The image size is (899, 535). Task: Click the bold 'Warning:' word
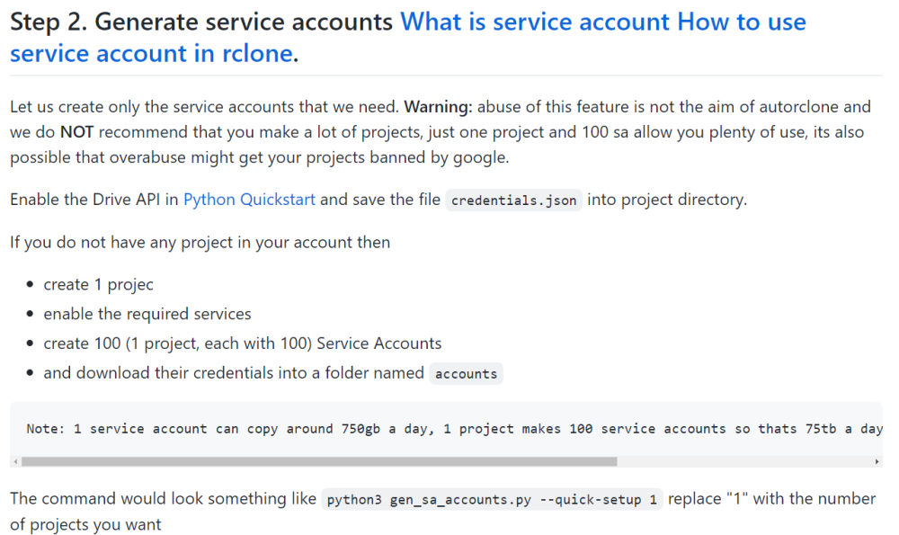[x=438, y=107]
